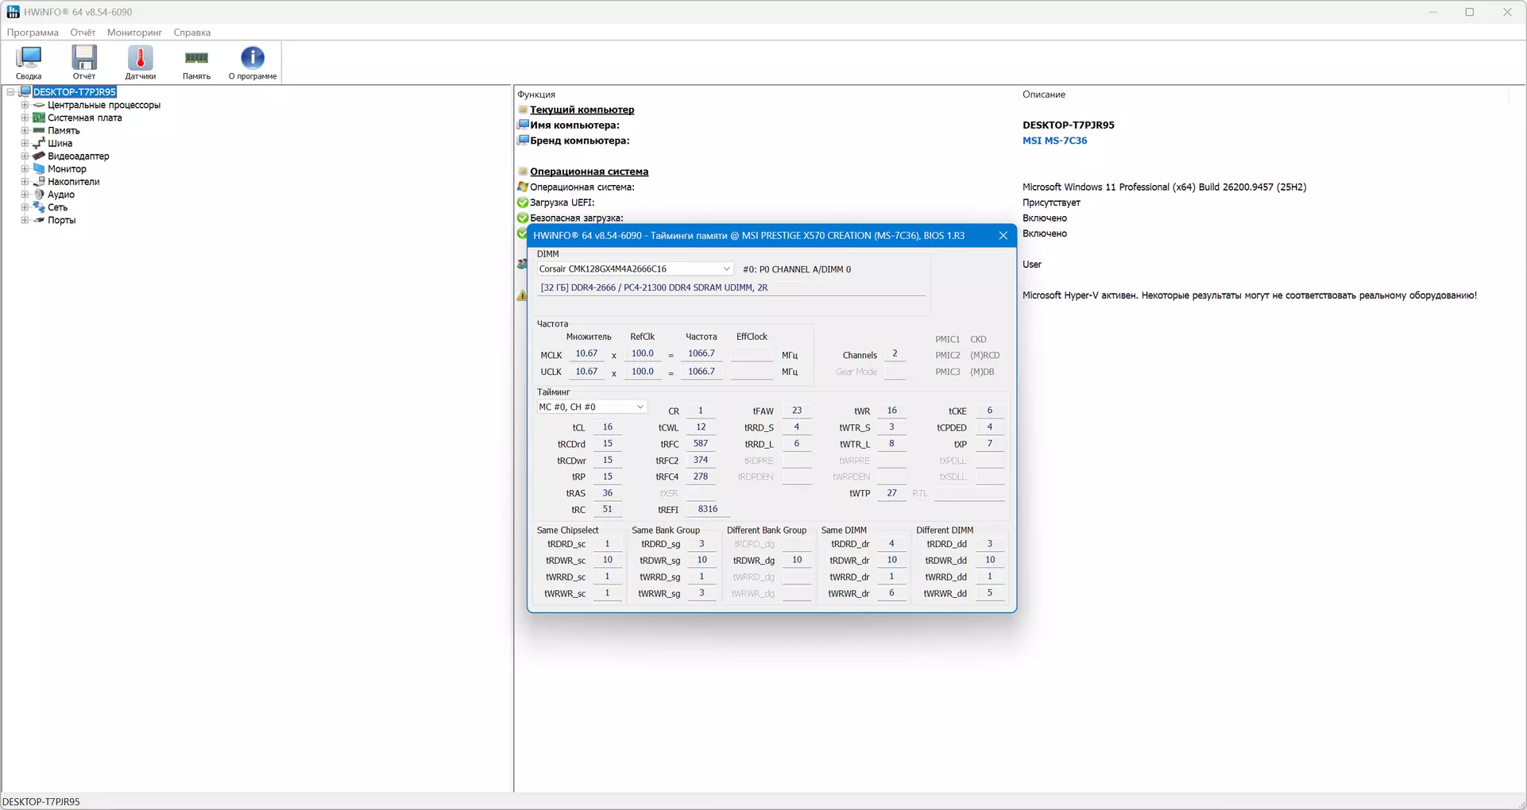1527x810 pixels.
Task: Click the tREFI value field
Action: click(x=707, y=509)
